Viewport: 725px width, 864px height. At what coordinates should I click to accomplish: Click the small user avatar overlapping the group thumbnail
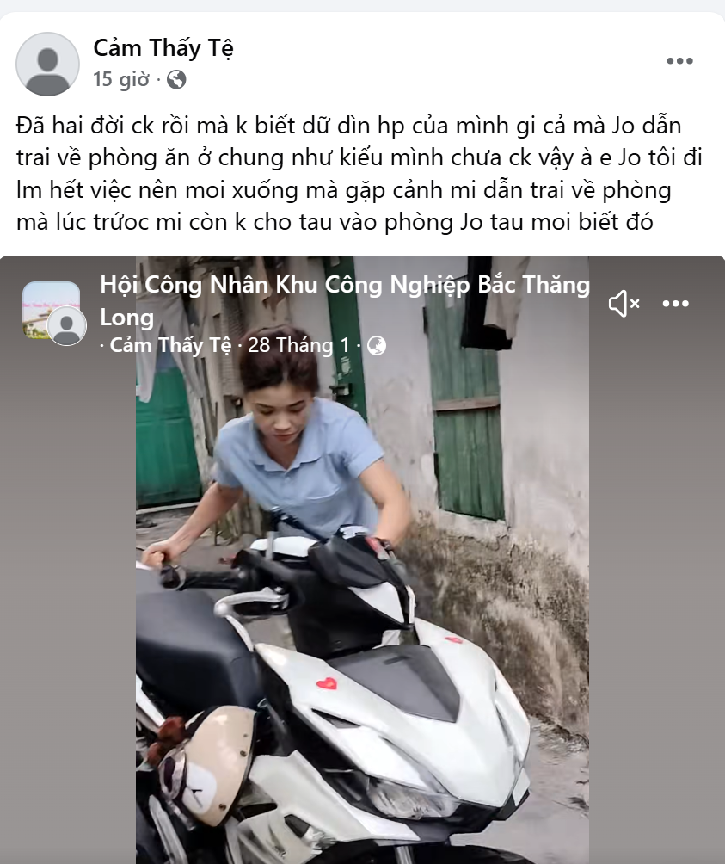coord(66,326)
